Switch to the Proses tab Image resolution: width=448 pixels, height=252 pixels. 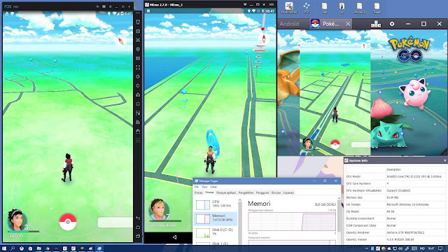(x=198, y=193)
